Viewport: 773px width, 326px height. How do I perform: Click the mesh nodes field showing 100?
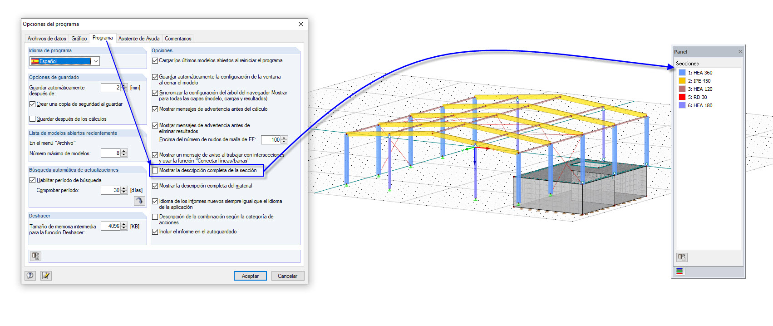[x=271, y=140]
